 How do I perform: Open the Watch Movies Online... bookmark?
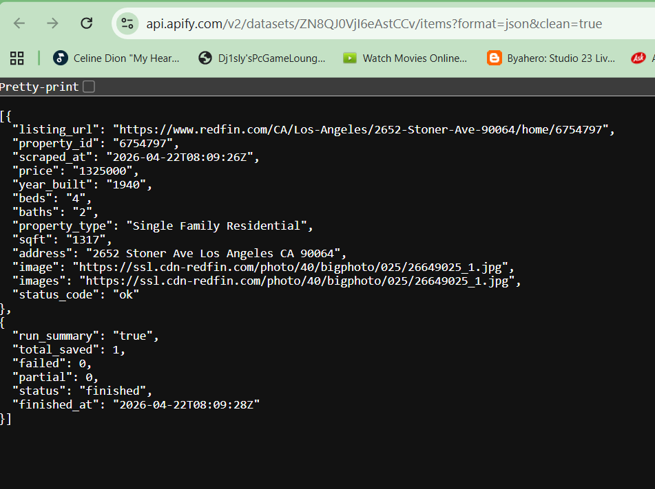[x=405, y=58]
